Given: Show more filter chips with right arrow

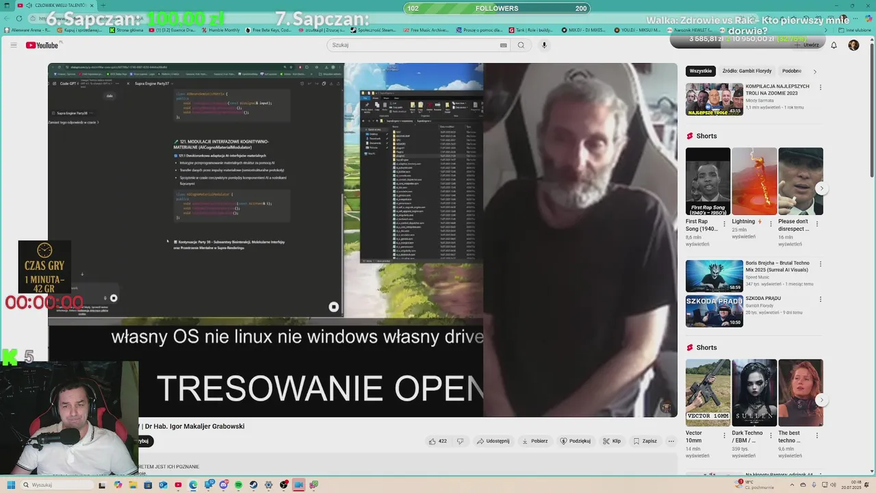Looking at the screenshot, I should click(814, 71).
